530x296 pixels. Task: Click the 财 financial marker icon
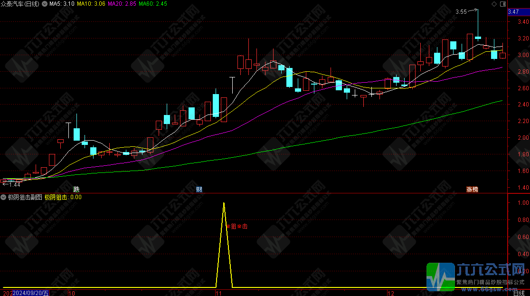pos(199,189)
